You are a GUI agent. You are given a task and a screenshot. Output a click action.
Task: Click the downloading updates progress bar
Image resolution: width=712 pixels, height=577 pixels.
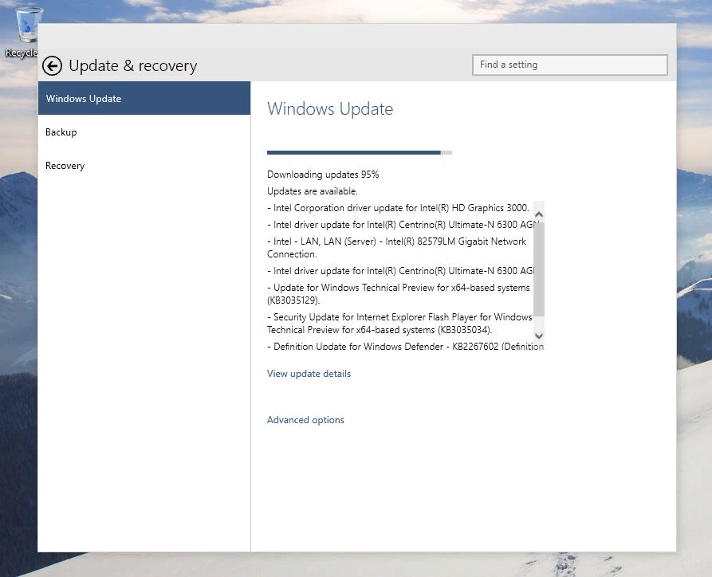(359, 151)
